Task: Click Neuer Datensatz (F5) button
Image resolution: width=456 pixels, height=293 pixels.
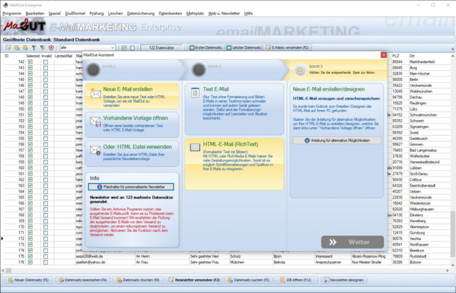Action: coord(28,280)
